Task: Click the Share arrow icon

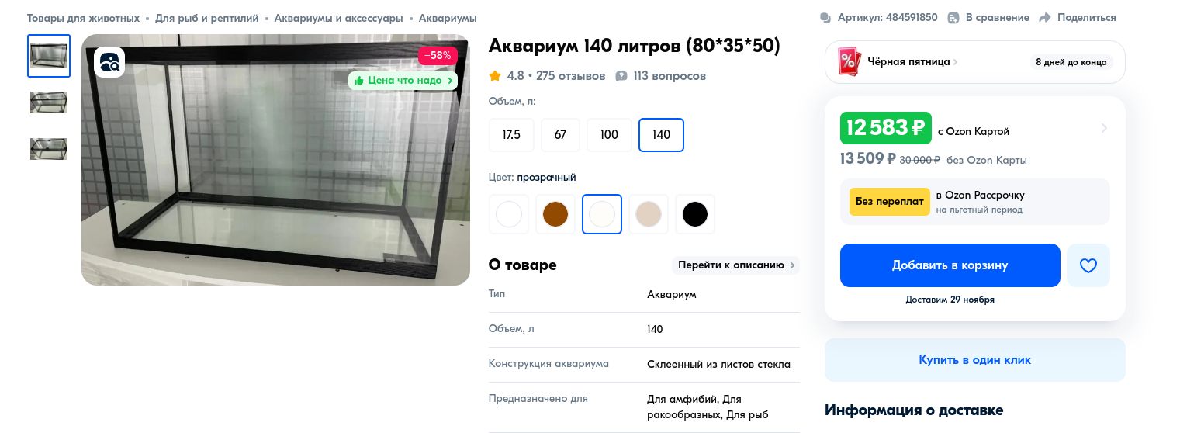Action: (x=1045, y=17)
